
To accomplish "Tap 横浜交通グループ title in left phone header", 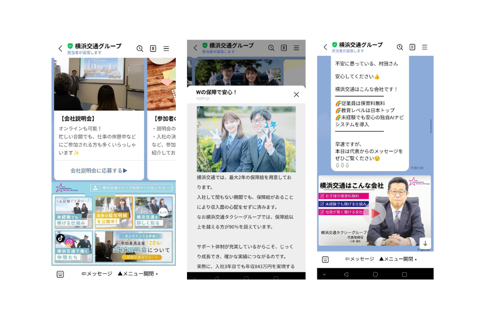I will tap(98, 46).
